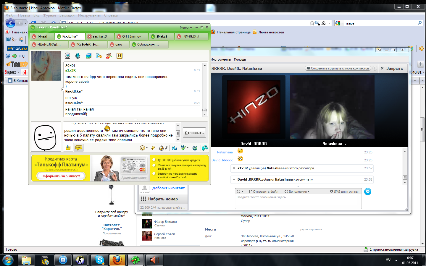Screen dimensions: 426x266
Task: Click SMS для группы in Skype
Action: [x=344, y=192]
